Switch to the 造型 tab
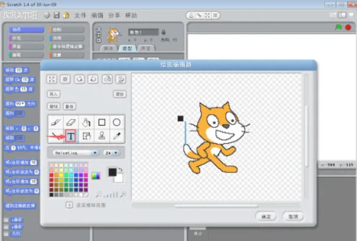The height and width of the screenshot is (241, 357). [127, 48]
